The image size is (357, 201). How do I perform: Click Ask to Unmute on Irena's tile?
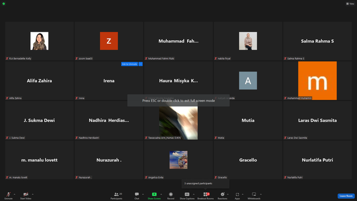[129, 64]
